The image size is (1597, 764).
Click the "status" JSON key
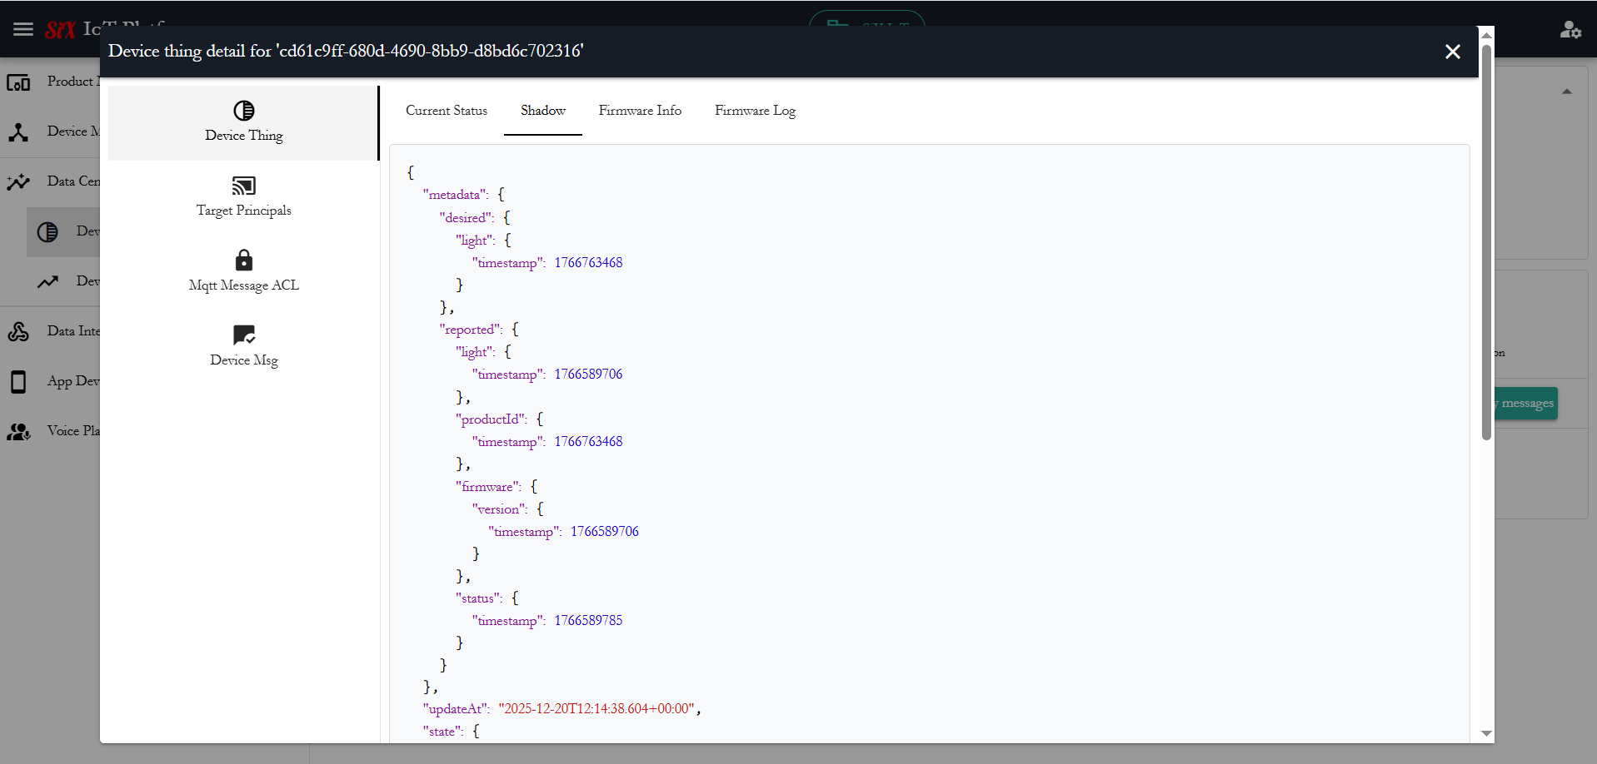tap(479, 598)
